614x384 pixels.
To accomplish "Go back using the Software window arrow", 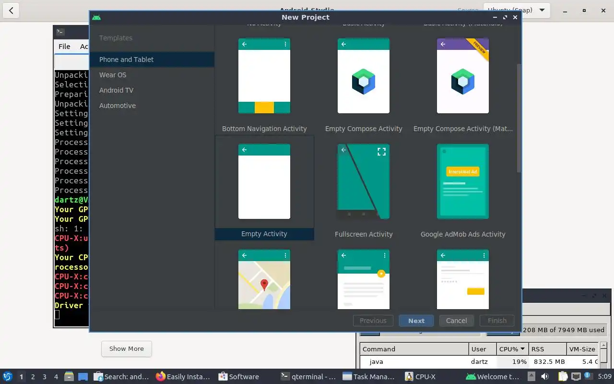I will (11, 10).
